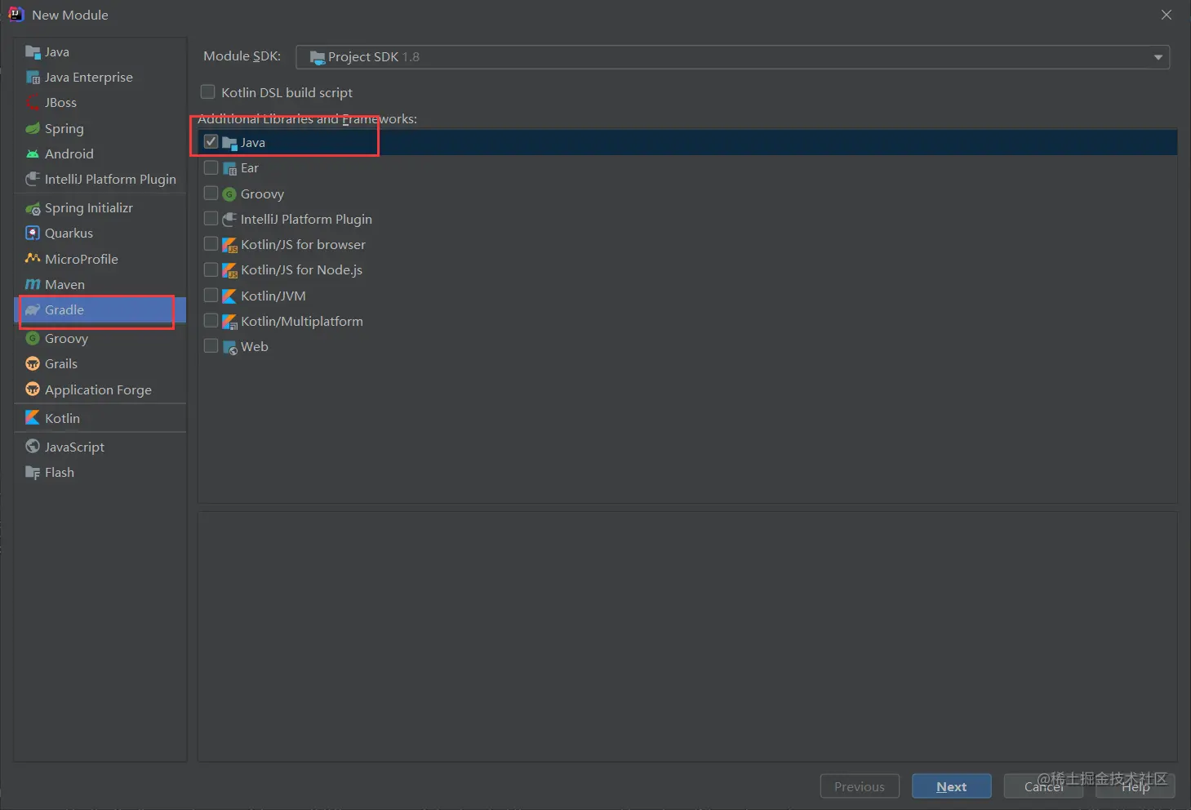This screenshot has width=1191, height=810.
Task: Click the Web framework icon
Action: 229,347
